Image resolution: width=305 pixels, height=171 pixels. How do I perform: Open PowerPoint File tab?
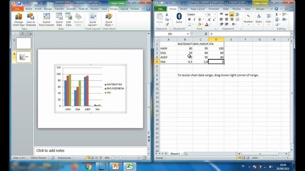click(x=17, y=9)
